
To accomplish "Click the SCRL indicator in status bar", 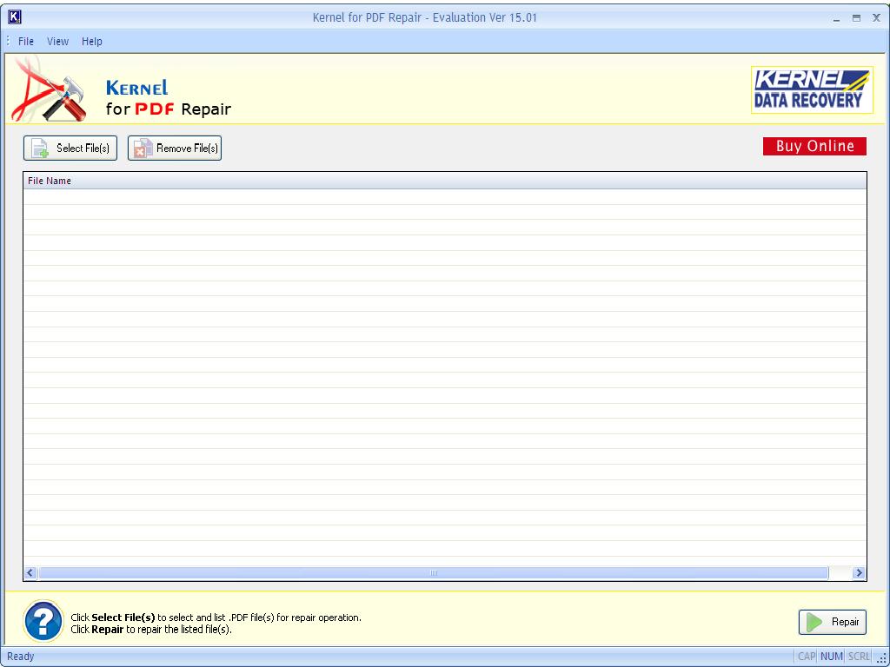I will coord(859,657).
